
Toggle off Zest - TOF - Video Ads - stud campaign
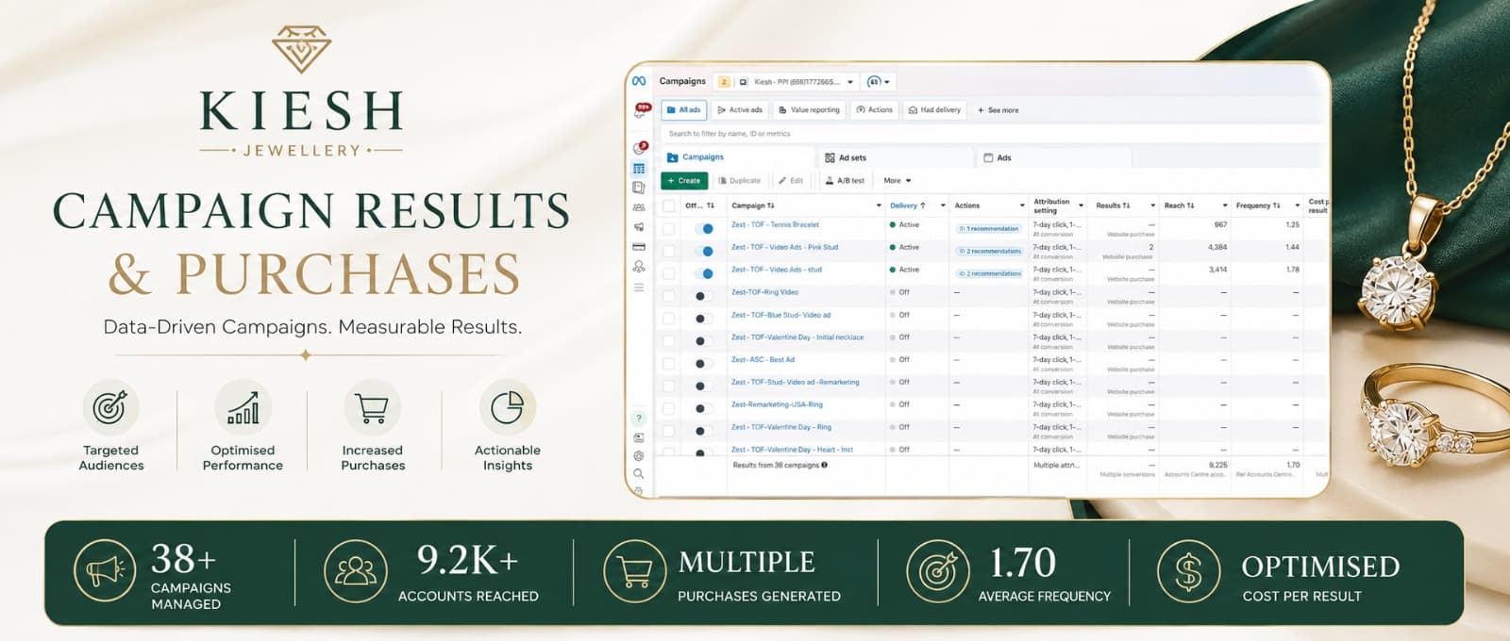(x=704, y=273)
